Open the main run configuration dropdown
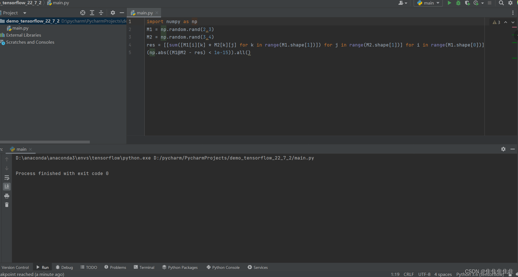This screenshot has width=518, height=277. (428, 3)
